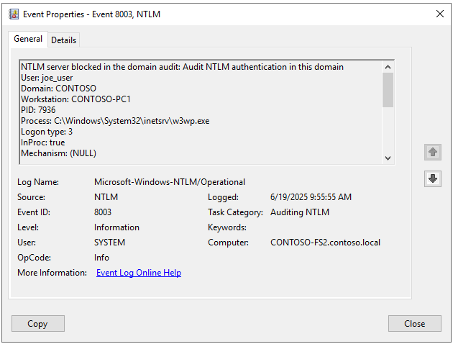
Task: Click the Event ID value 8003
Action: tap(103, 212)
